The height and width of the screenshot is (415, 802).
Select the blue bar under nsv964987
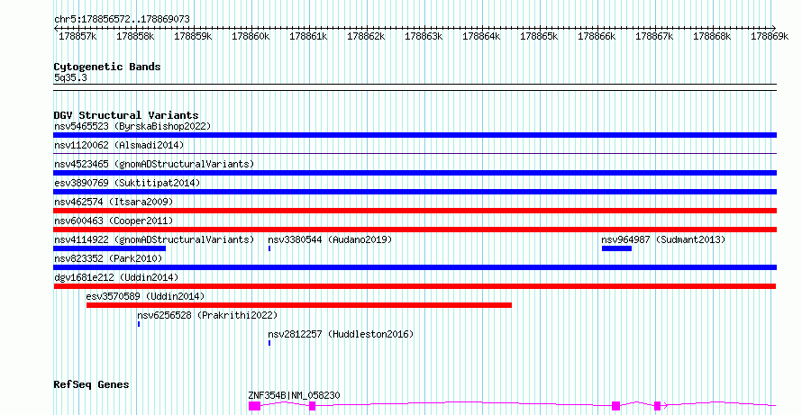[617, 248]
